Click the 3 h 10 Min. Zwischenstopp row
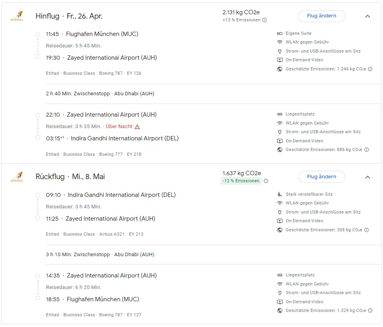The width and height of the screenshot is (383, 327). click(x=100, y=255)
